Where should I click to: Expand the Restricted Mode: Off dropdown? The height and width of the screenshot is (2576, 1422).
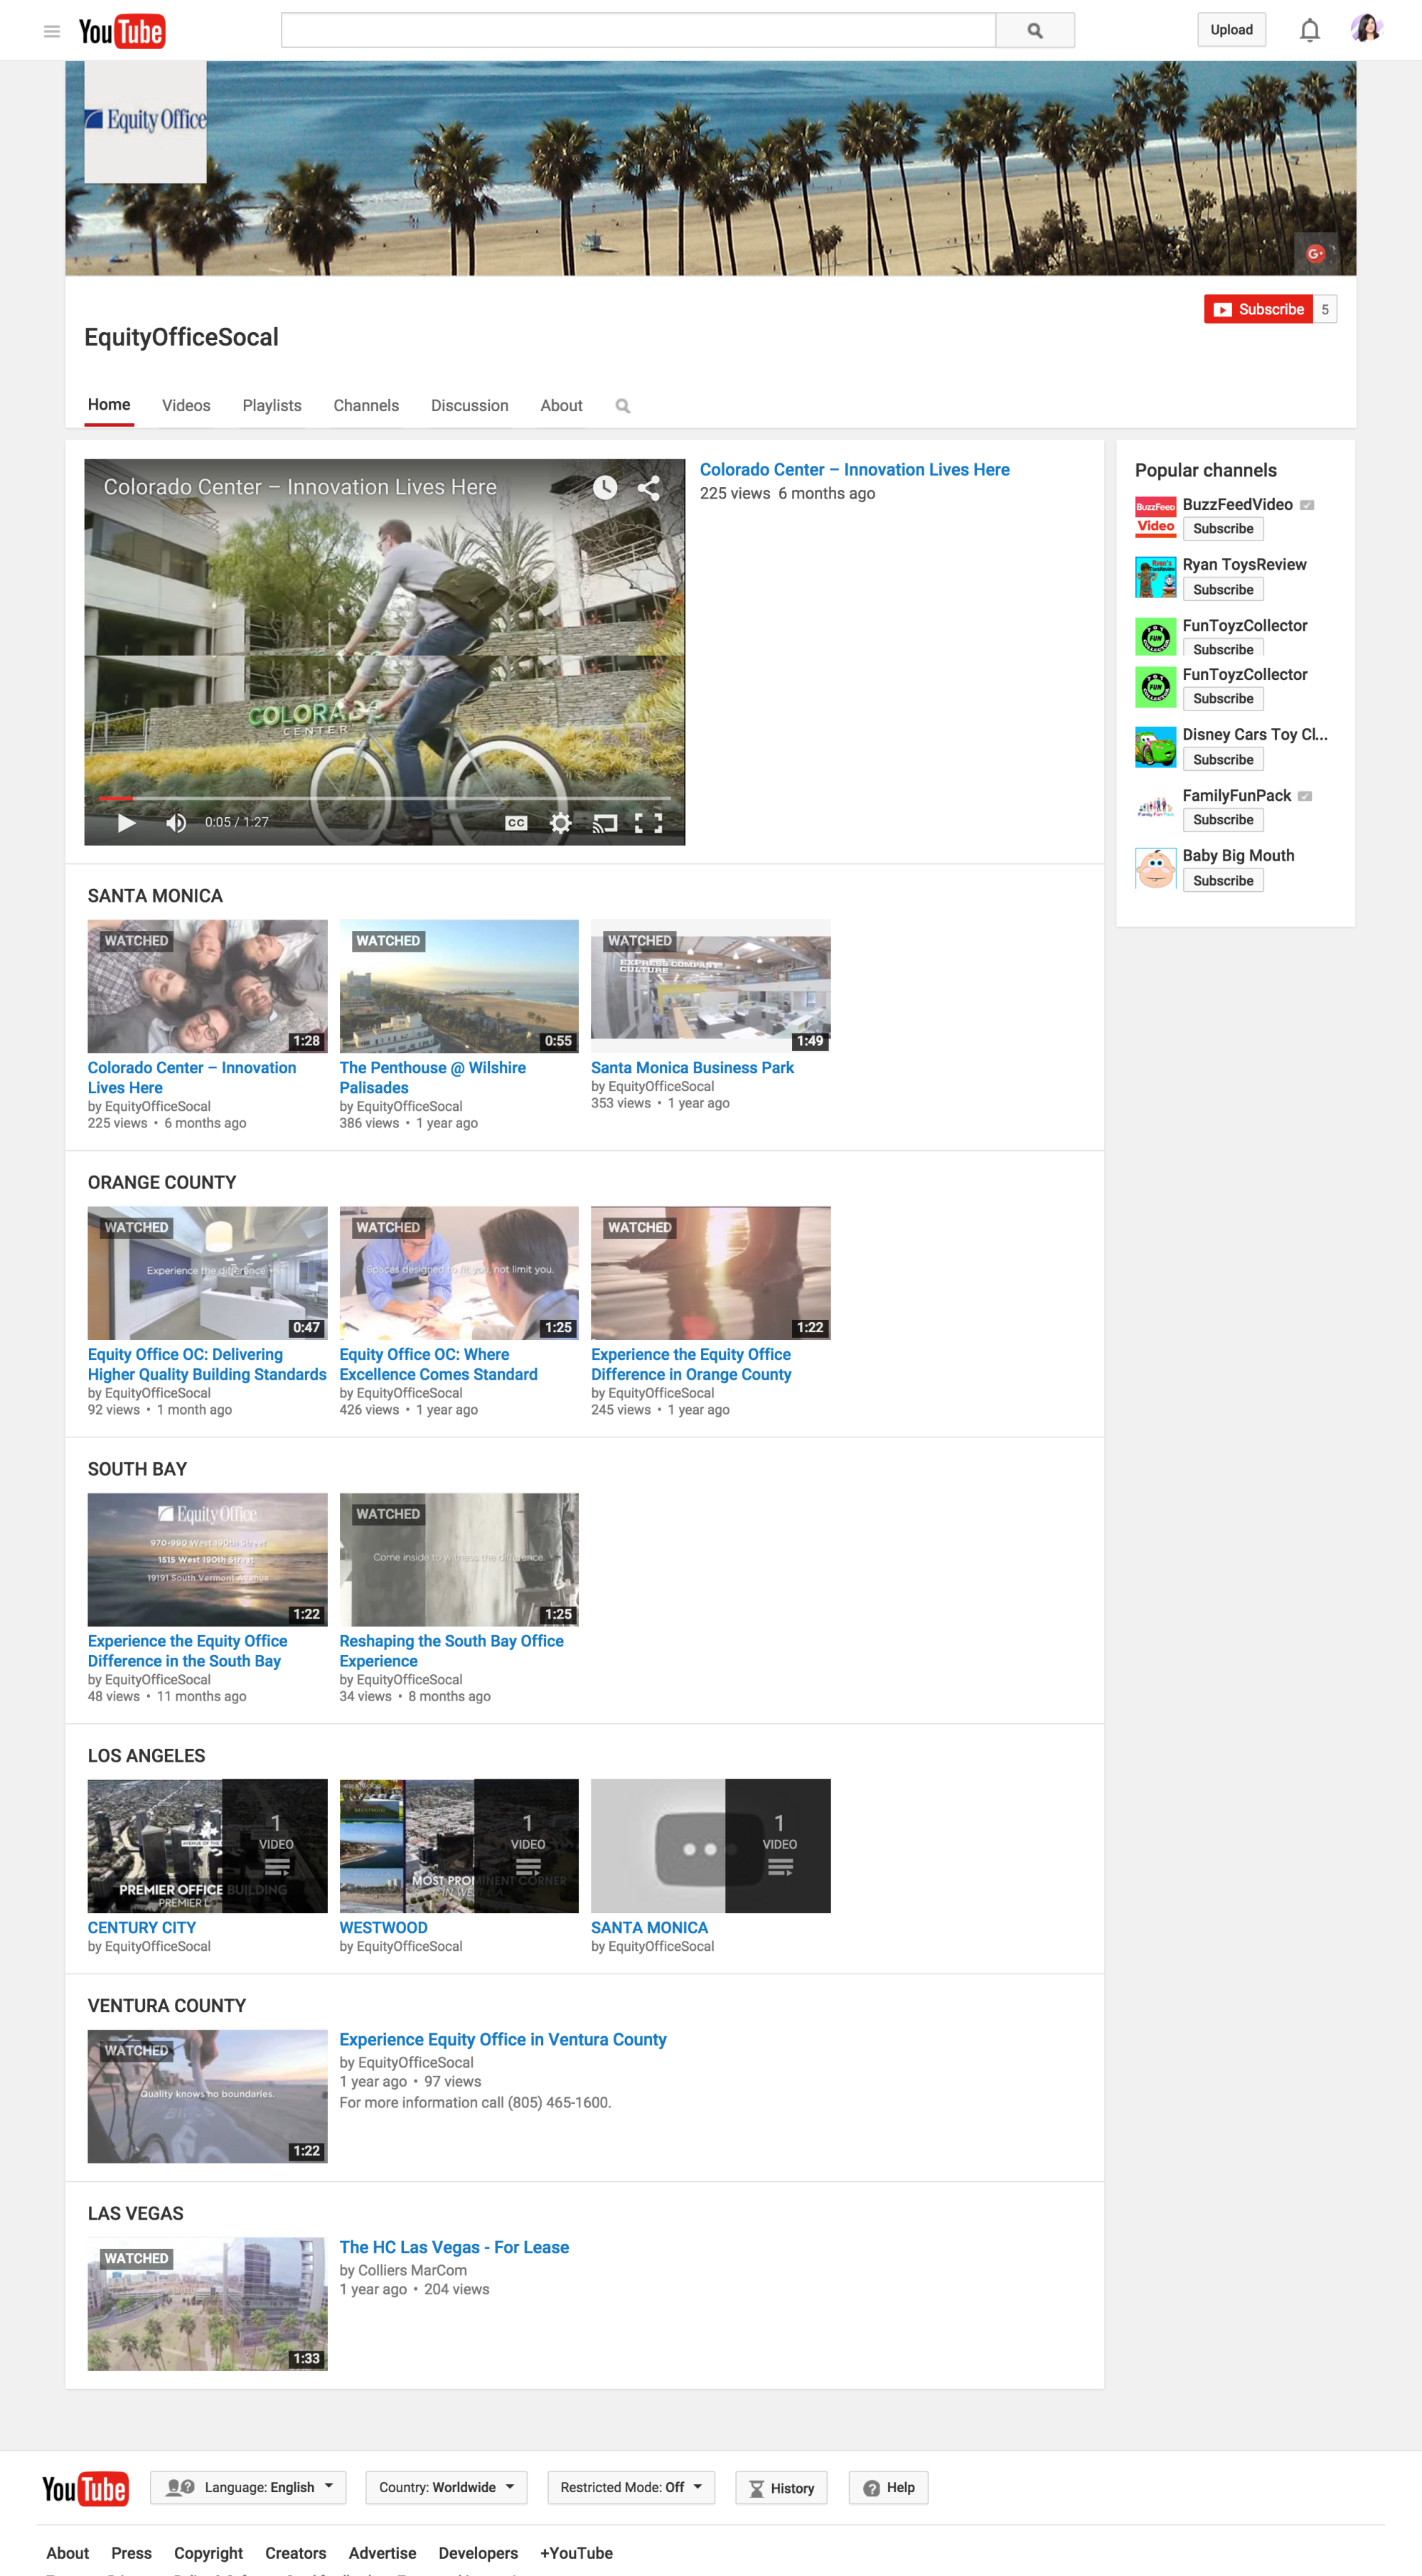click(x=631, y=2488)
